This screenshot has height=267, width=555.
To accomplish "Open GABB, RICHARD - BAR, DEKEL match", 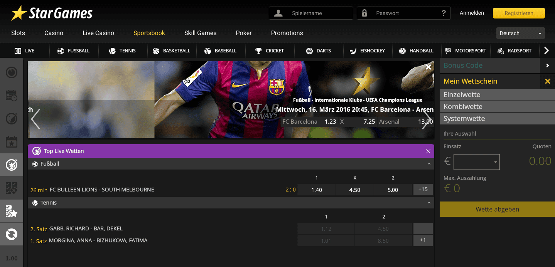I will tap(86, 228).
